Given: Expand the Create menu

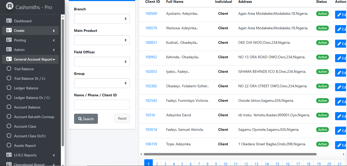Looking at the screenshot, I should (54, 31).
